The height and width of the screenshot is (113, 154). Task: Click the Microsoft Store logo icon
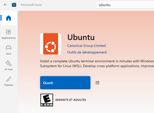[14, 5]
